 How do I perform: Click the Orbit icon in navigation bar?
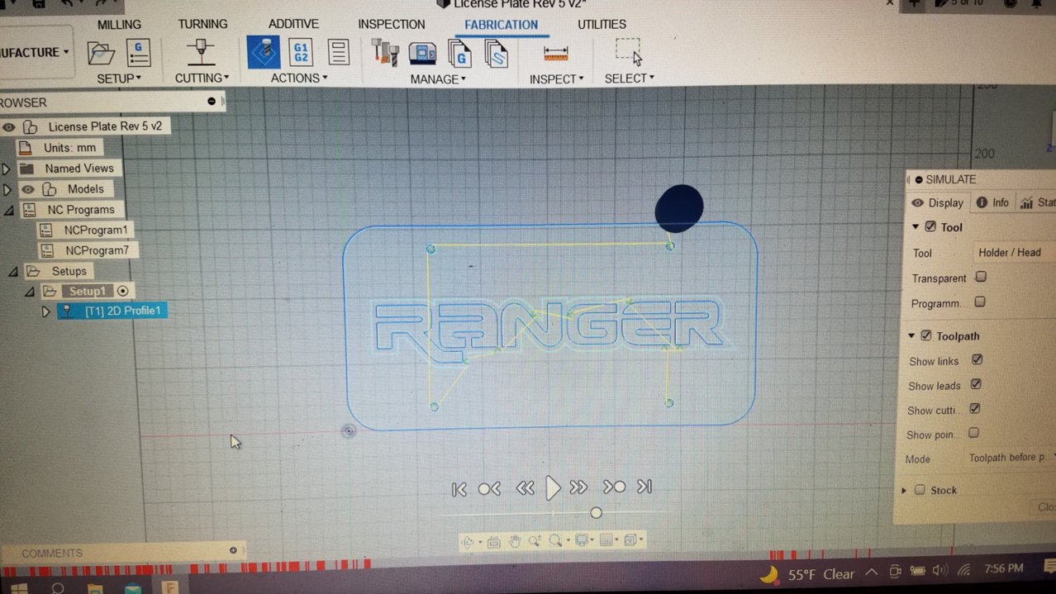tap(469, 542)
